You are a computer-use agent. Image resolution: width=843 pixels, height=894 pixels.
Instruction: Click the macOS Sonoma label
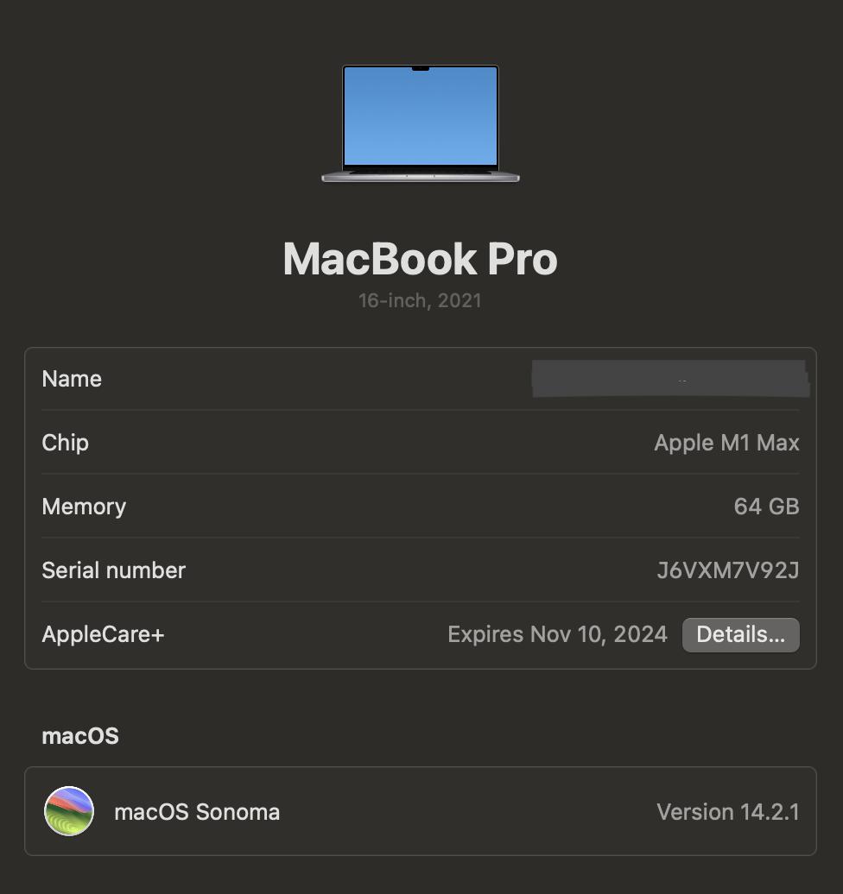click(197, 812)
